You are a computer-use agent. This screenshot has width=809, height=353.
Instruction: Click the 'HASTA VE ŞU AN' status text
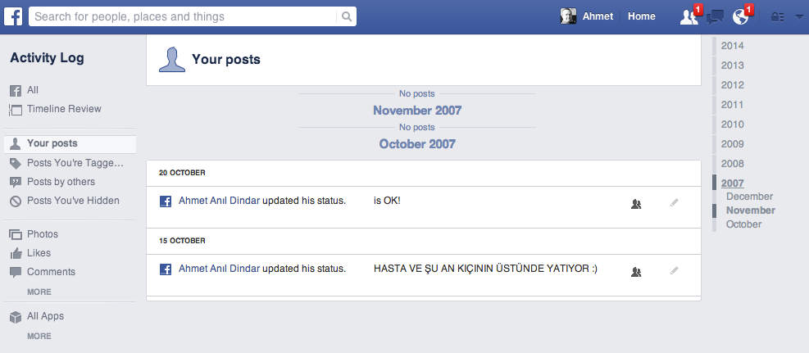click(x=485, y=269)
